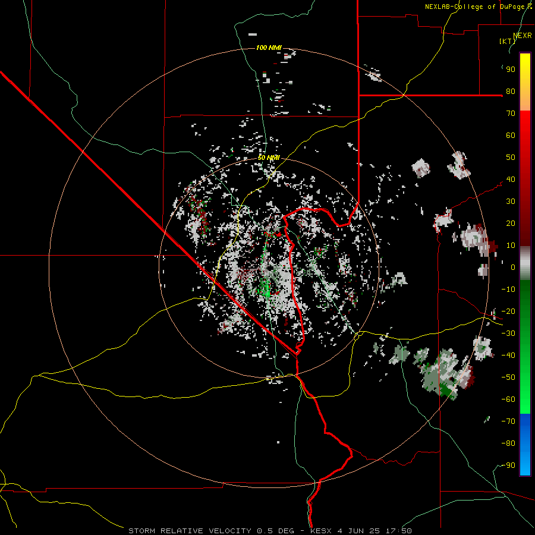
Task: Select the 50 knot scale value
Action: [511, 158]
